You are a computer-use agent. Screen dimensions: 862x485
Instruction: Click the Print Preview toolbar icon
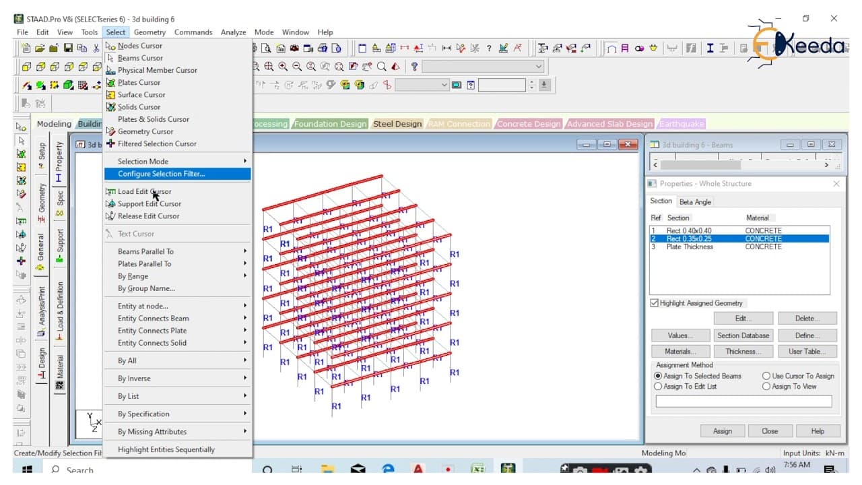pos(266,48)
